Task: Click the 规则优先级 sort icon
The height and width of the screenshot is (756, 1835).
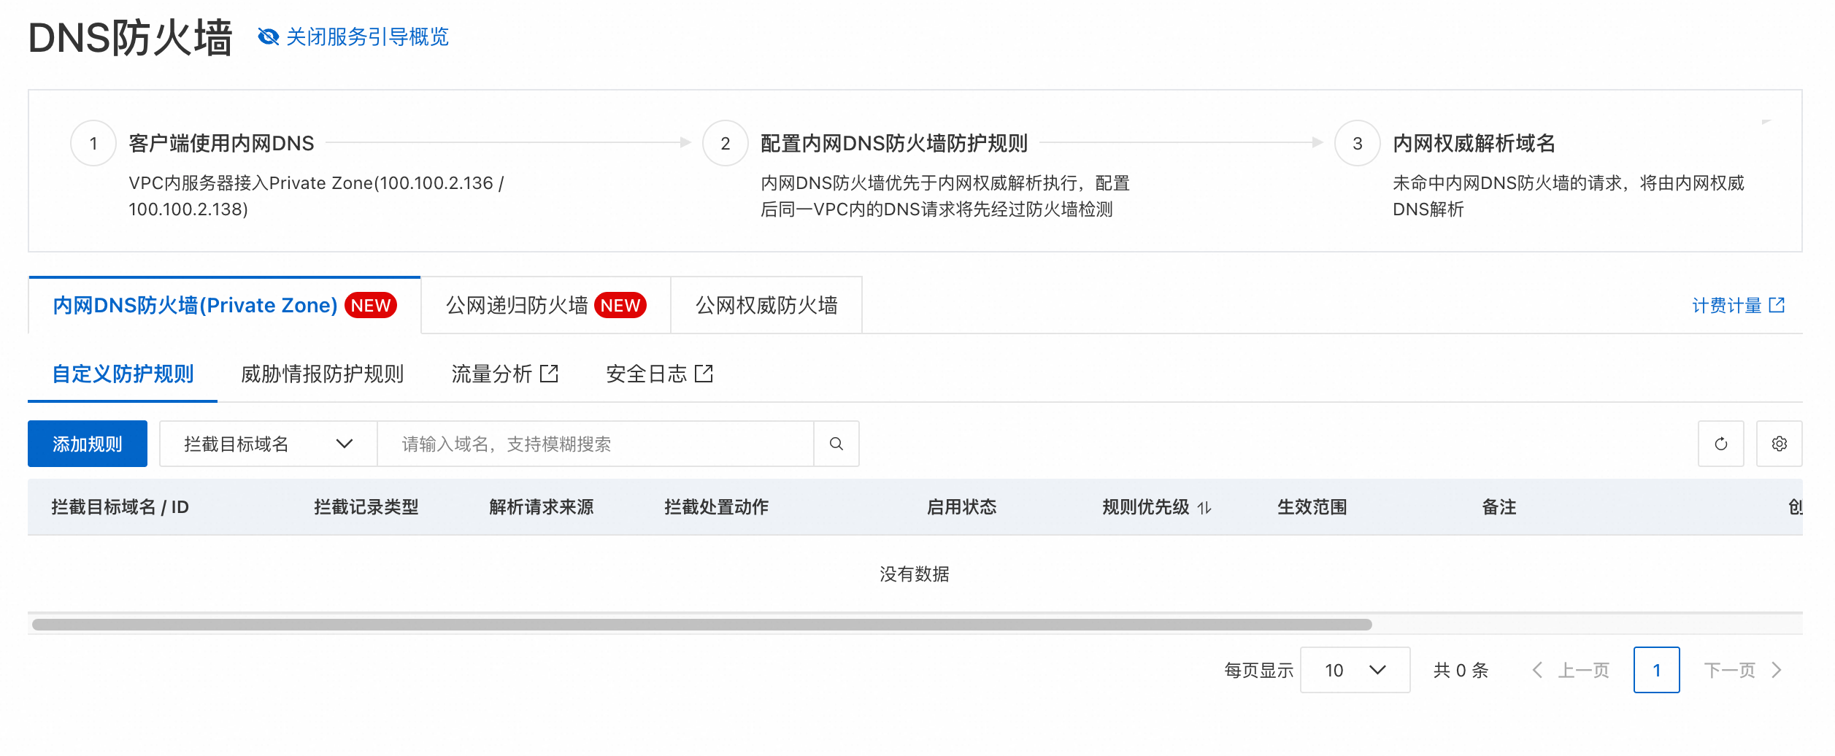Action: [1204, 508]
